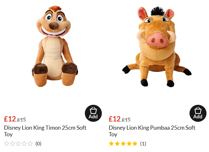Click the fifth empty star under Timon
Viewport: 209px width, 152px height.
pos(30,144)
